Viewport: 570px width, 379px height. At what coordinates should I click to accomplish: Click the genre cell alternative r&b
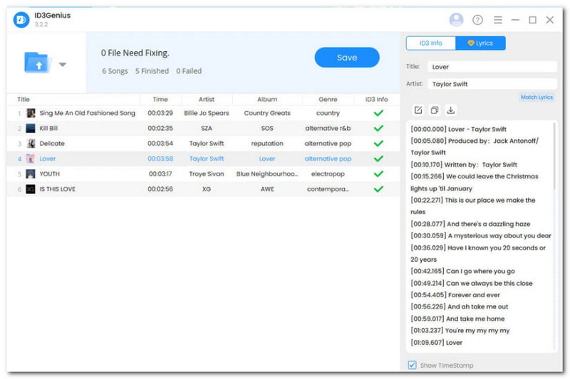328,128
